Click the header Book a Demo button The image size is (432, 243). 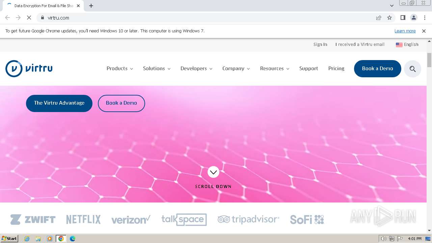[377, 69]
